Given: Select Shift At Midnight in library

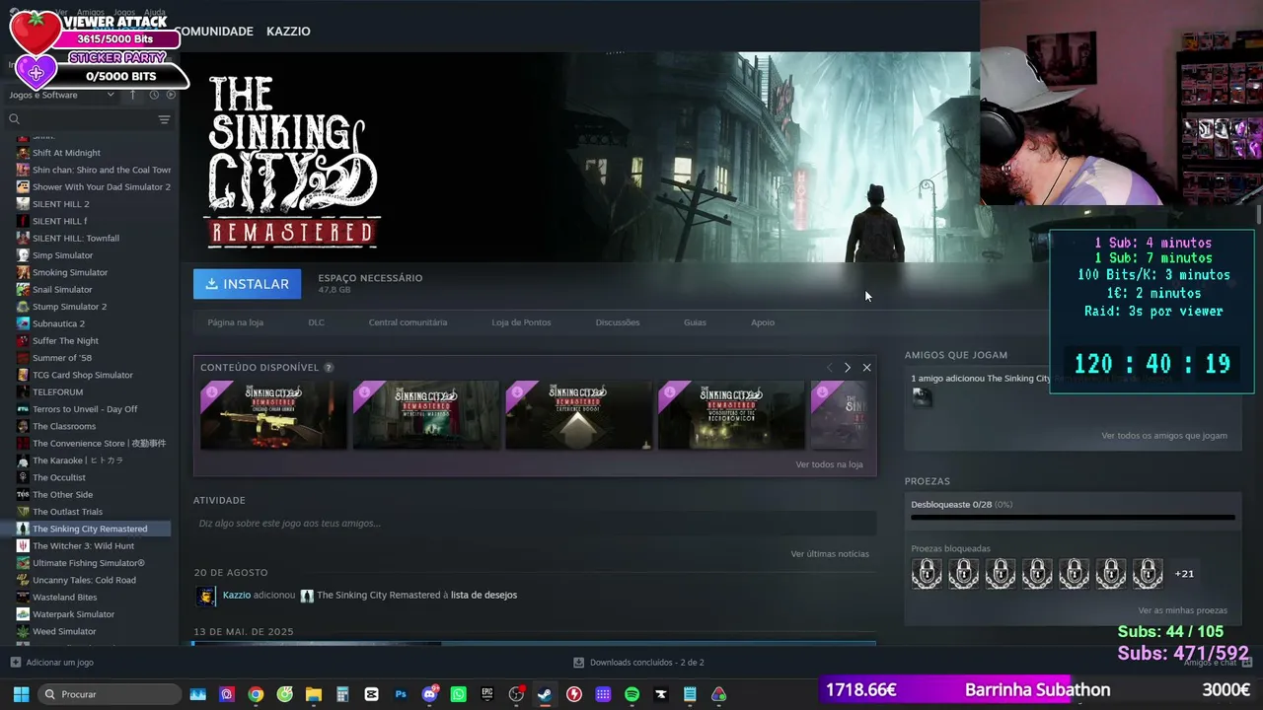Looking at the screenshot, I should 66,153.
